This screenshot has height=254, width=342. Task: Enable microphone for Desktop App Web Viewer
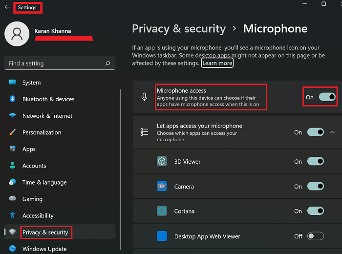click(316, 236)
